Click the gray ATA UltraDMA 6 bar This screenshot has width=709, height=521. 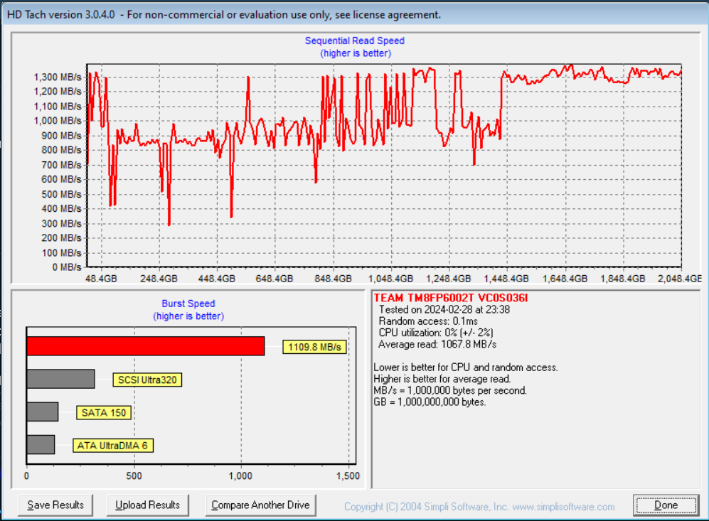(x=41, y=445)
